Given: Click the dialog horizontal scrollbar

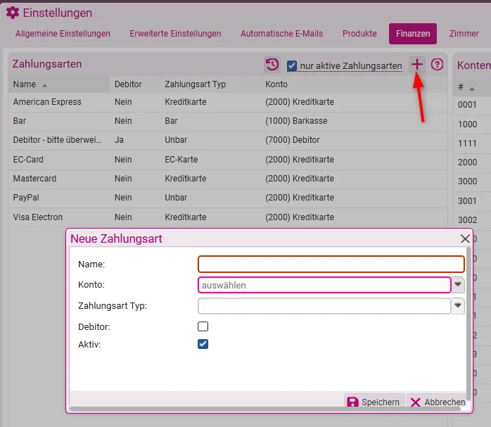Looking at the screenshot, I should pos(265,409).
